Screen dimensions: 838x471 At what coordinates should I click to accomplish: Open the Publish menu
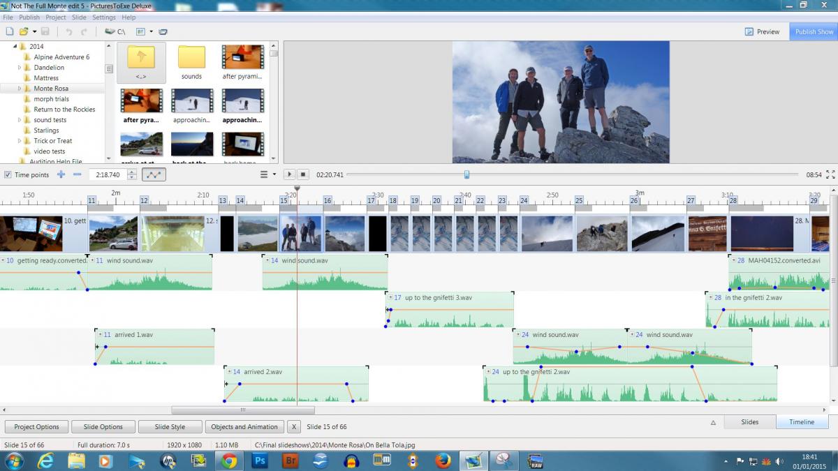29,17
